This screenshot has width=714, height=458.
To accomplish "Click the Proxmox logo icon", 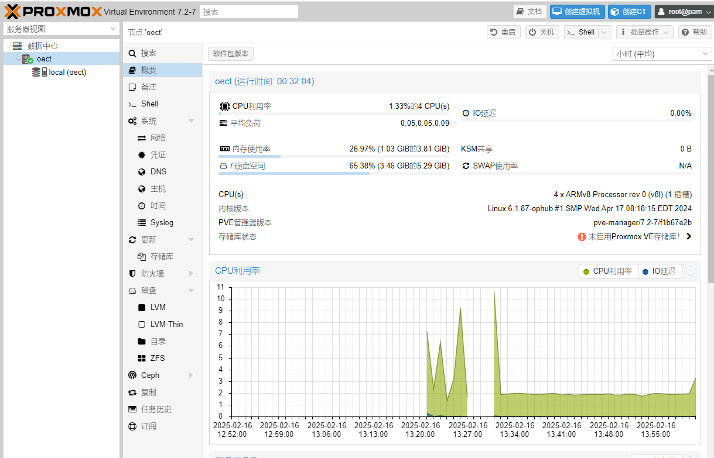I will [x=12, y=11].
